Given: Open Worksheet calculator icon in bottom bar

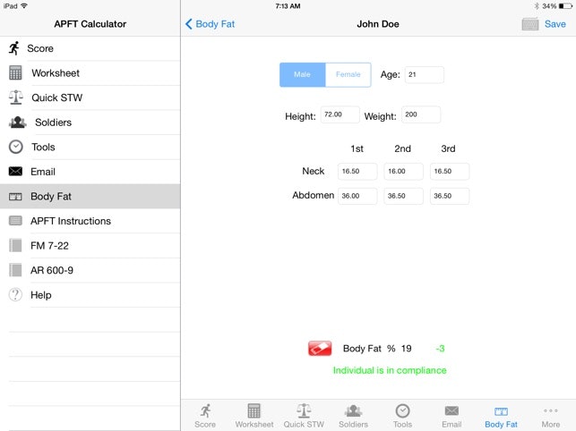Looking at the screenshot, I should [x=254, y=415].
